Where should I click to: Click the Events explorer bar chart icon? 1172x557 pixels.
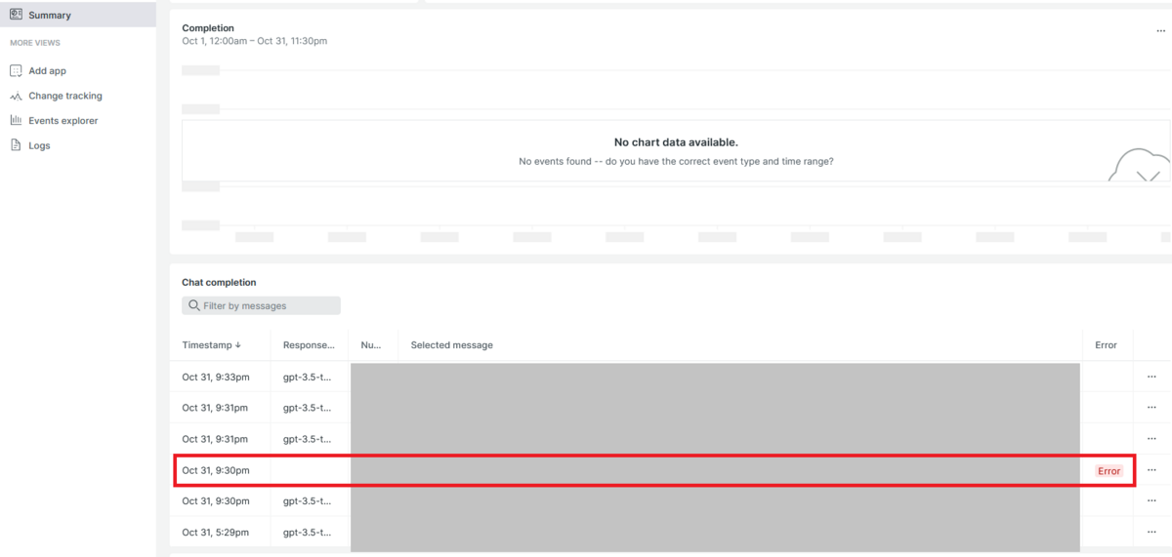(x=16, y=121)
